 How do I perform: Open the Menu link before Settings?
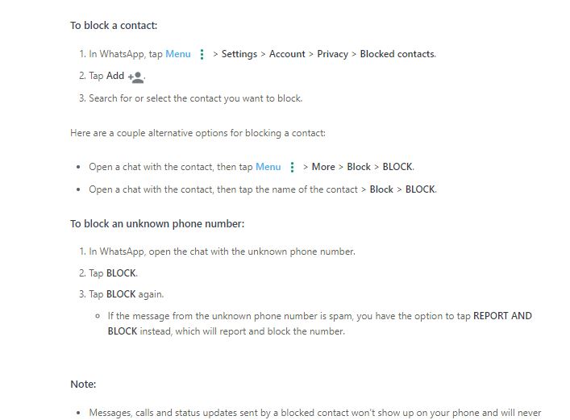pyautogui.click(x=178, y=54)
